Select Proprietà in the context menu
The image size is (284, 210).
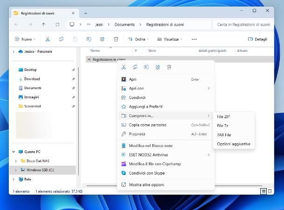click(137, 134)
